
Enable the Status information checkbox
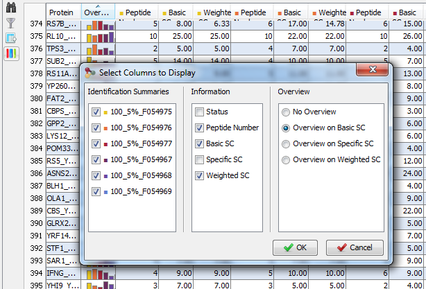click(x=200, y=112)
